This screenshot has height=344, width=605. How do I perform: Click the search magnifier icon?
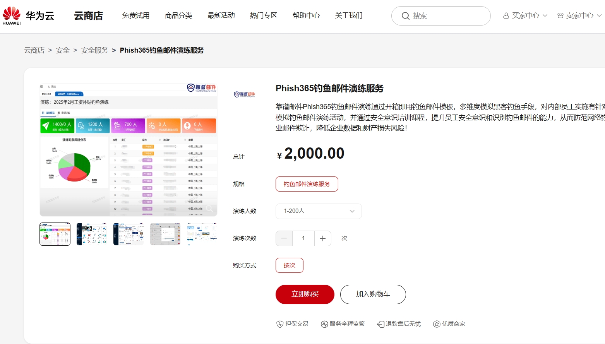pyautogui.click(x=405, y=16)
